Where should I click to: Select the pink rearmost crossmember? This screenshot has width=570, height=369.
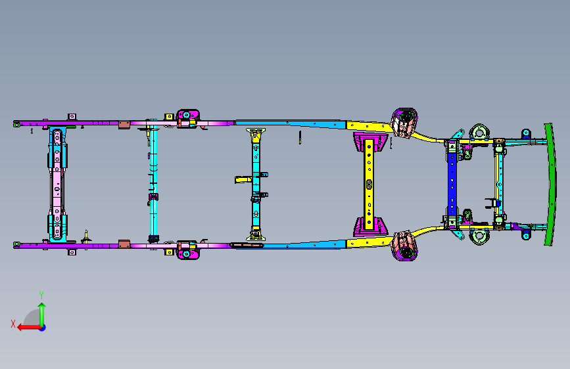pos(57,185)
